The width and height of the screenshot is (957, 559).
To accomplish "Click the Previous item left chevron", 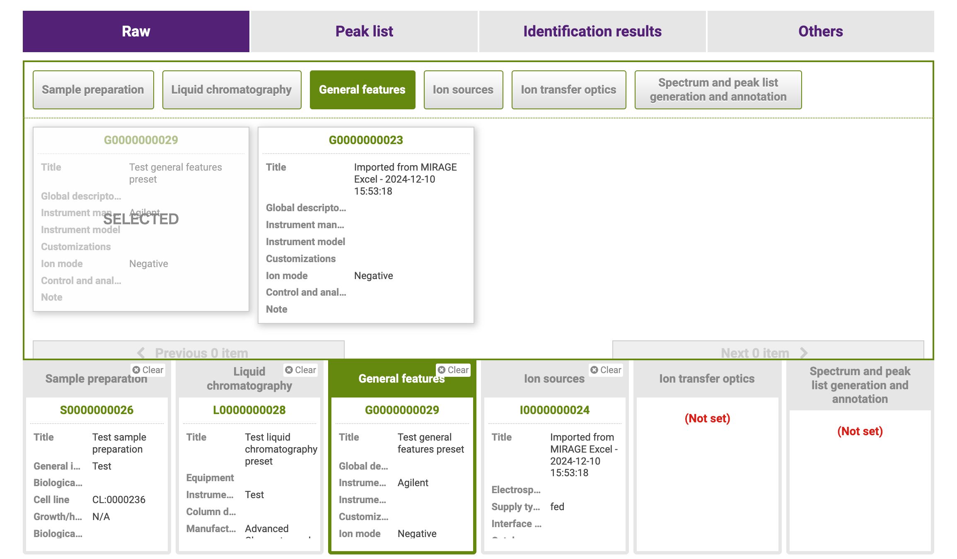I will 141,353.
